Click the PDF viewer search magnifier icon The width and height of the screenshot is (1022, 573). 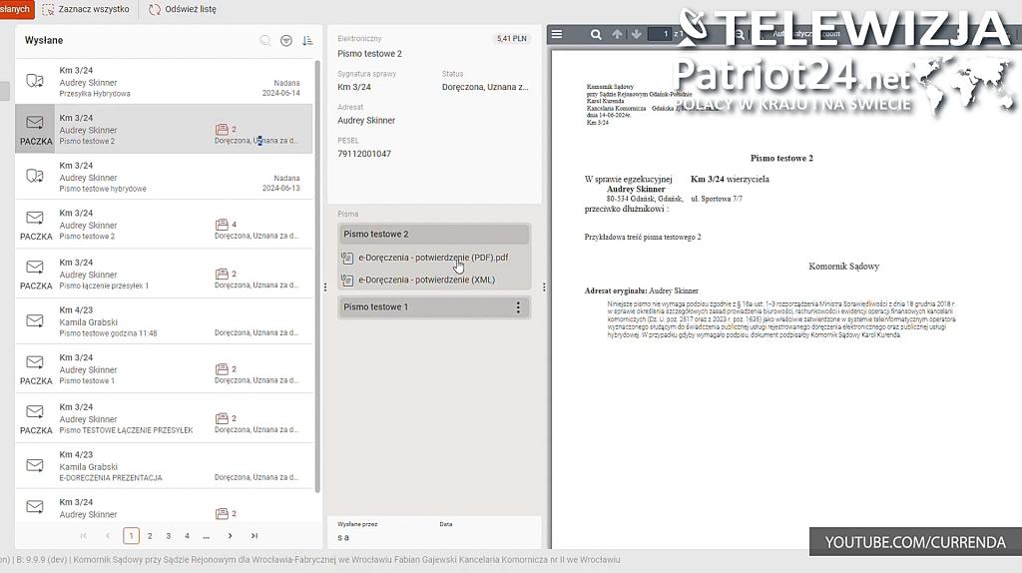(x=596, y=34)
